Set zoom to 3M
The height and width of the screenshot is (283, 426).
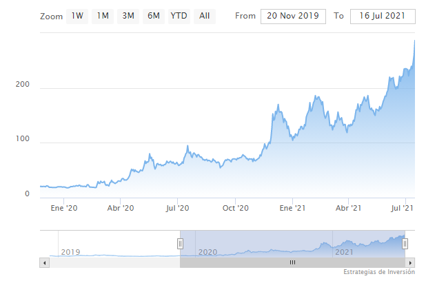[128, 16]
